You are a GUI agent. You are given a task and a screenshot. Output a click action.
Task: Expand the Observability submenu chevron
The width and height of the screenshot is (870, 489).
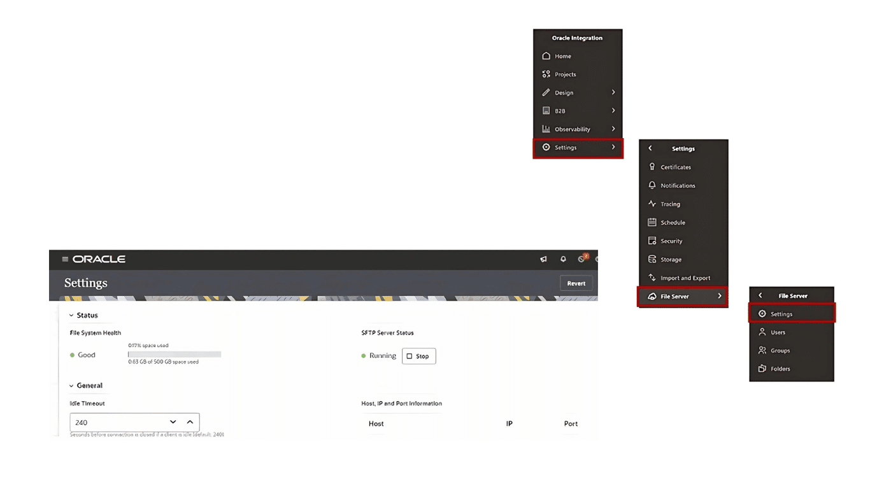point(613,129)
